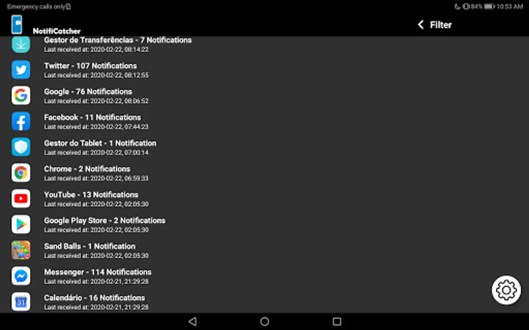Open the Filter option
Screen dimensions: 529x330
point(441,25)
